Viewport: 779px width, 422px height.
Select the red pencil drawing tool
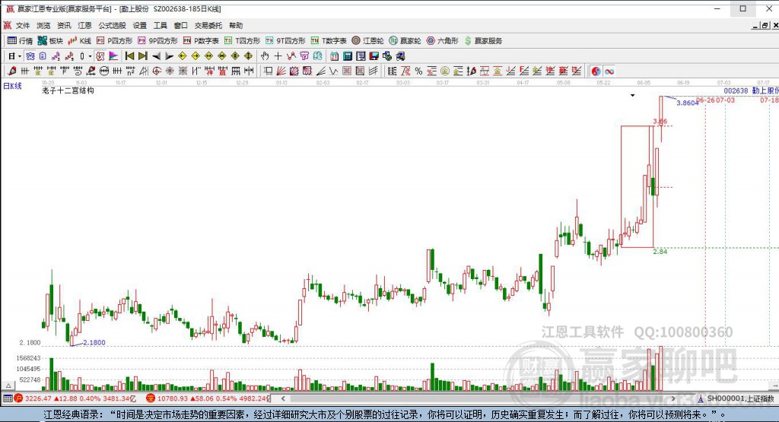point(12,71)
